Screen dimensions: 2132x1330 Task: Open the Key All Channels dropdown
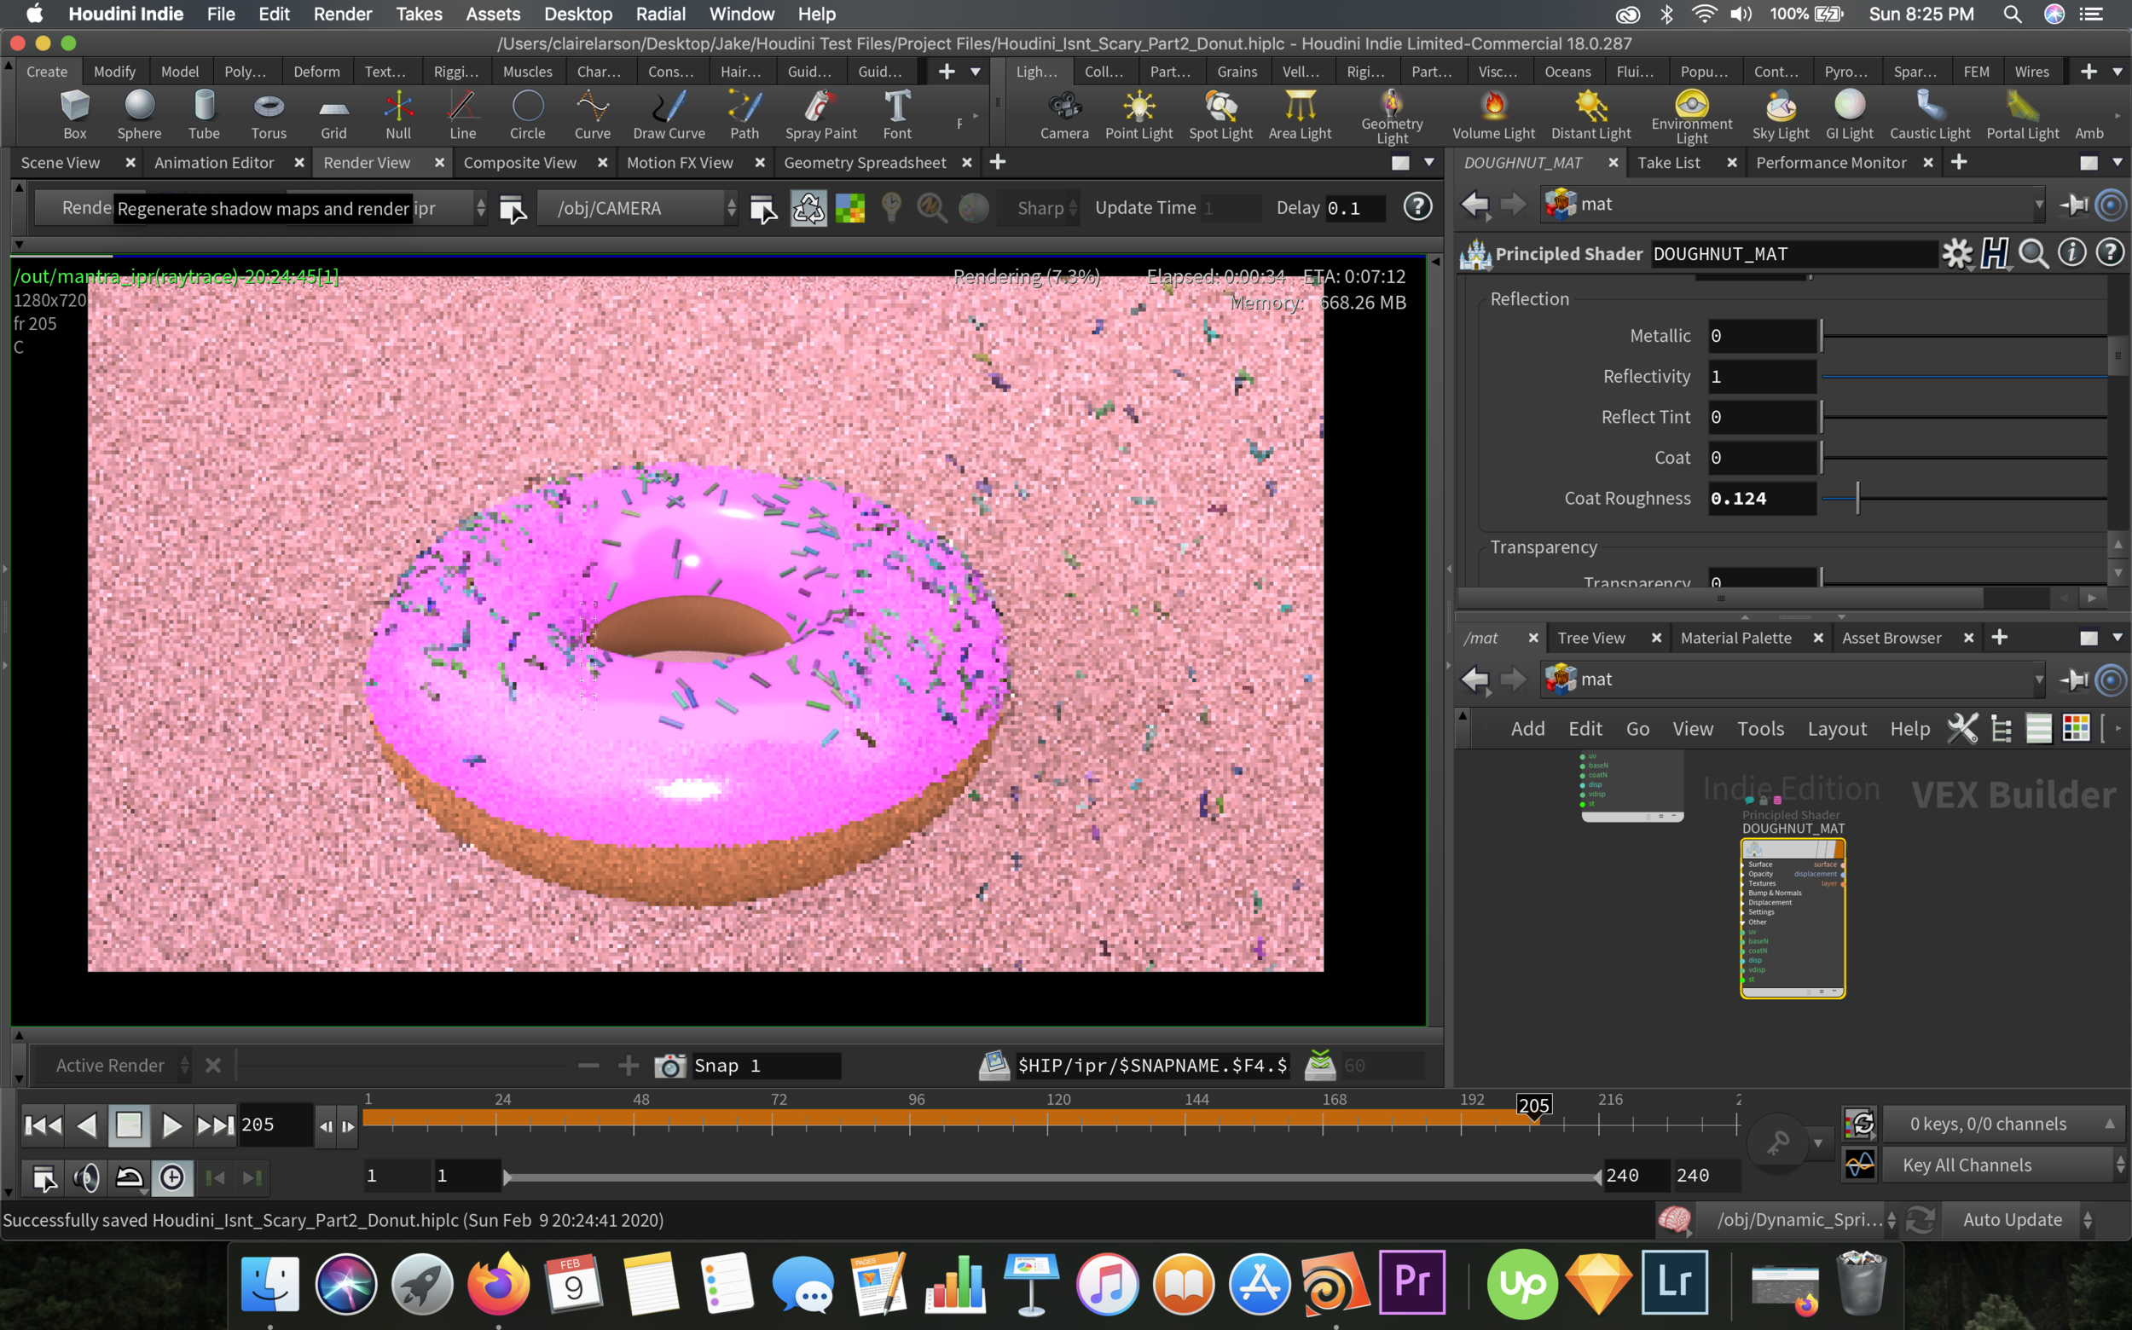click(2002, 1165)
